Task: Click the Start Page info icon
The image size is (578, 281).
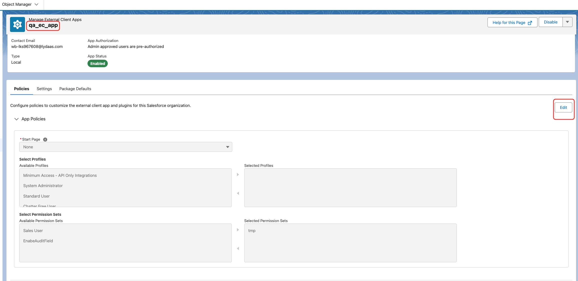Action: tap(45, 140)
